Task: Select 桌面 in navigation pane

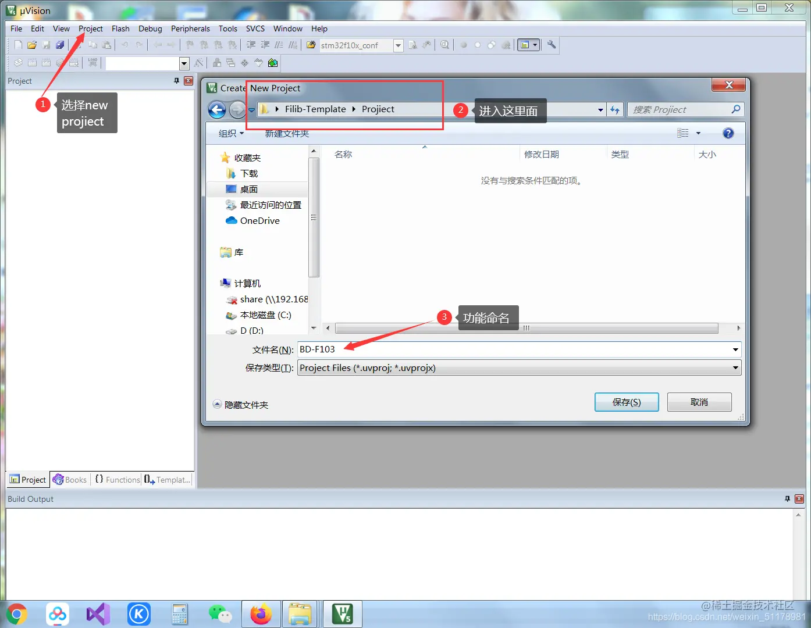Action: click(x=249, y=189)
